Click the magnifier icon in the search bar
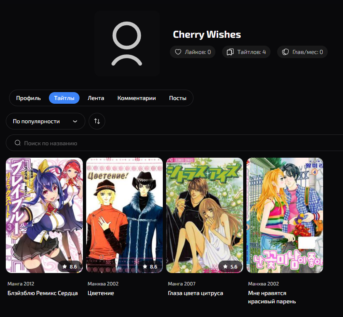This screenshot has width=343, height=317. point(17,143)
